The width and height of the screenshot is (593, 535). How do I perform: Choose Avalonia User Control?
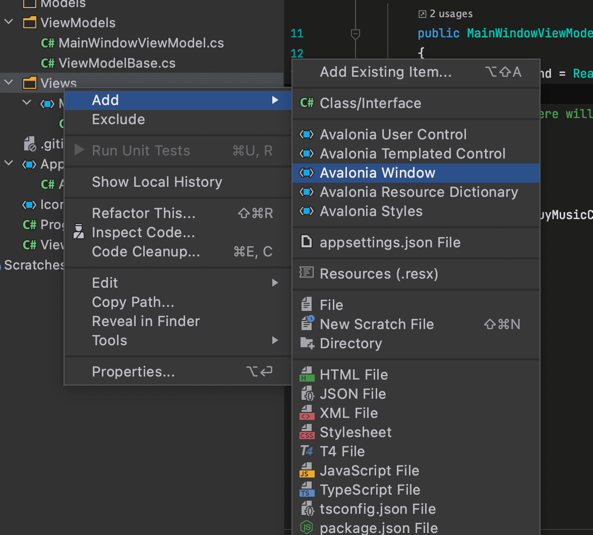click(393, 135)
